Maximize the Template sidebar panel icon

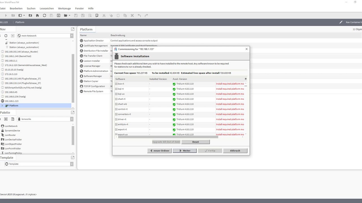(x=73, y=158)
